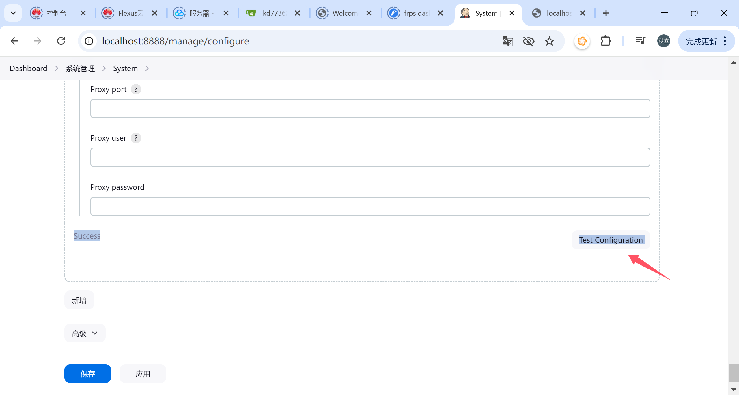
Task: Open the tab search dropdown arrow
Action: [x=13, y=13]
